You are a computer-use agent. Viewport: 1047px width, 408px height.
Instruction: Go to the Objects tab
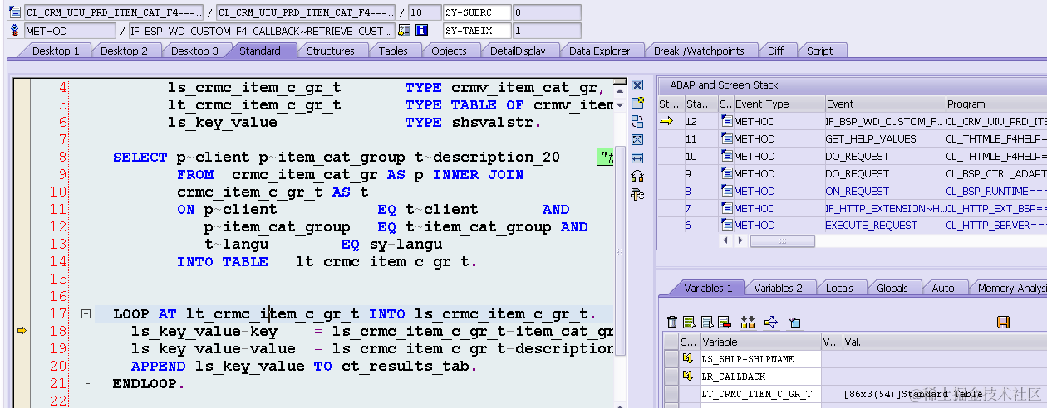[x=449, y=51]
